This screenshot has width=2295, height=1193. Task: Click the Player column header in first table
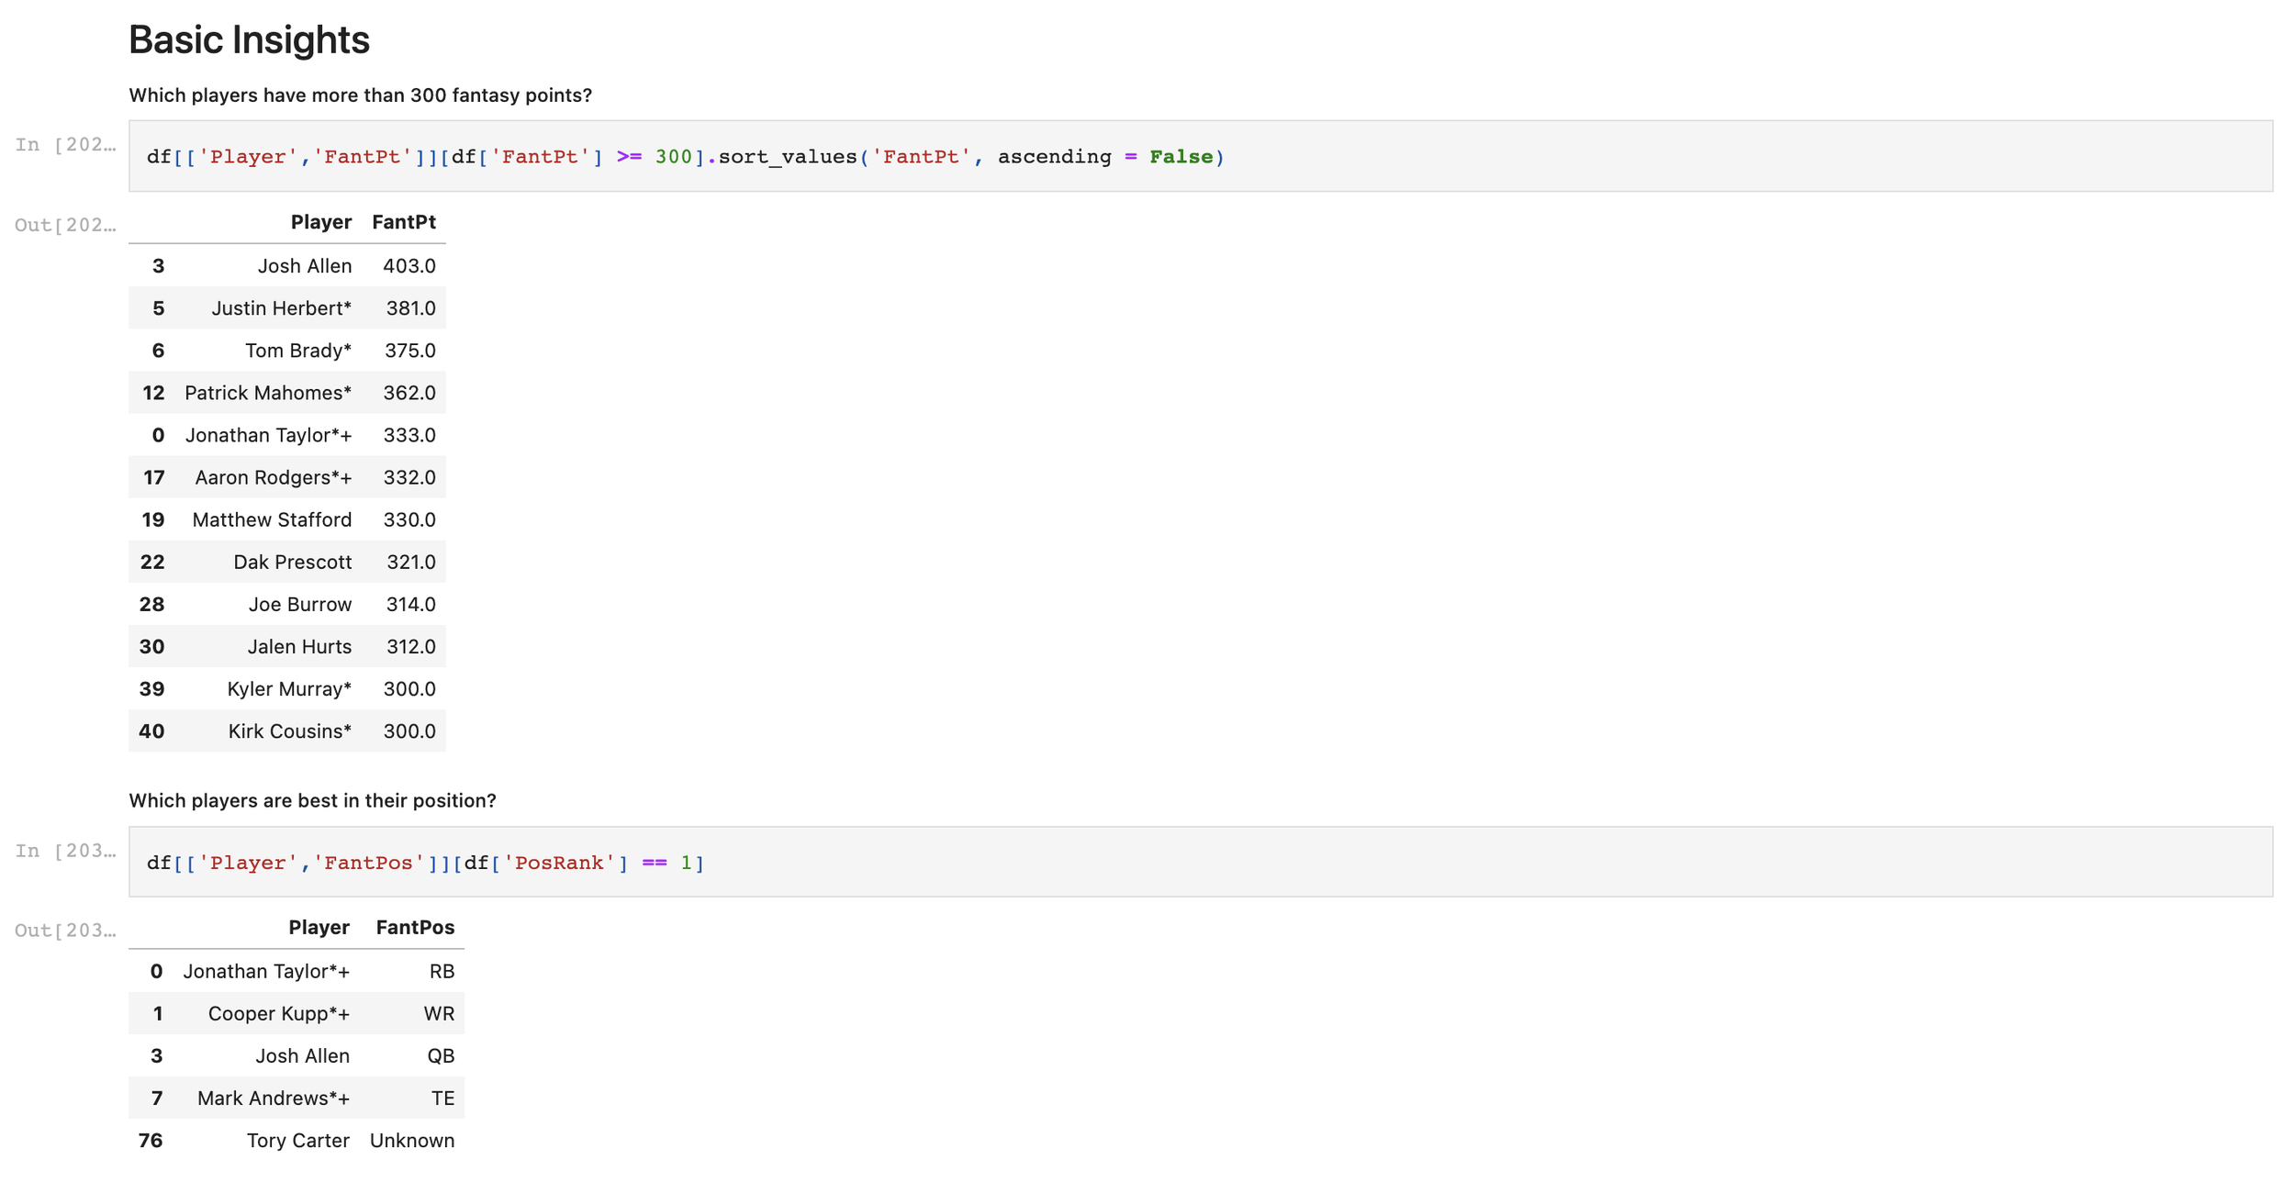tap(320, 222)
